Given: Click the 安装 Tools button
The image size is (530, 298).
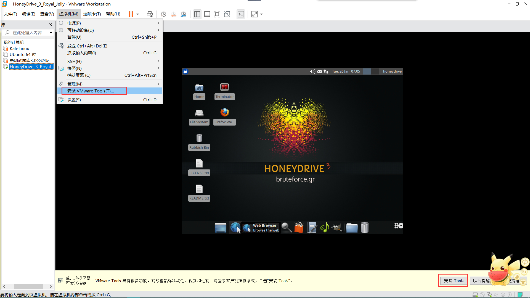Looking at the screenshot, I should click(454, 281).
